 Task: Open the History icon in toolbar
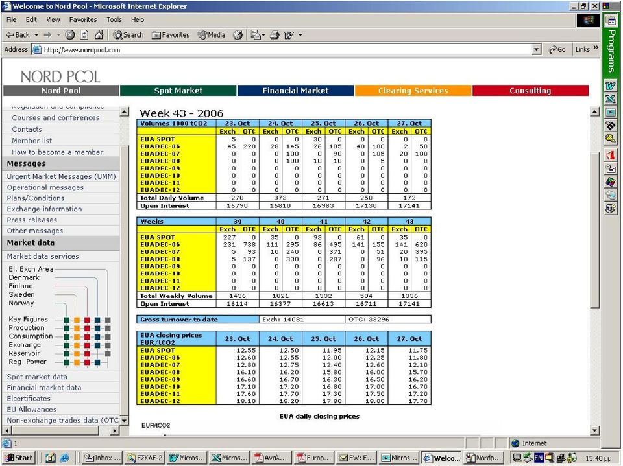point(238,35)
